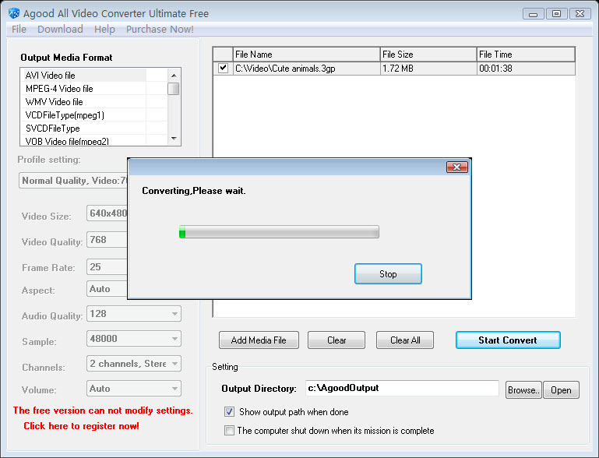
Task: Expand the Audio Quality dropdown
Action: (174, 314)
